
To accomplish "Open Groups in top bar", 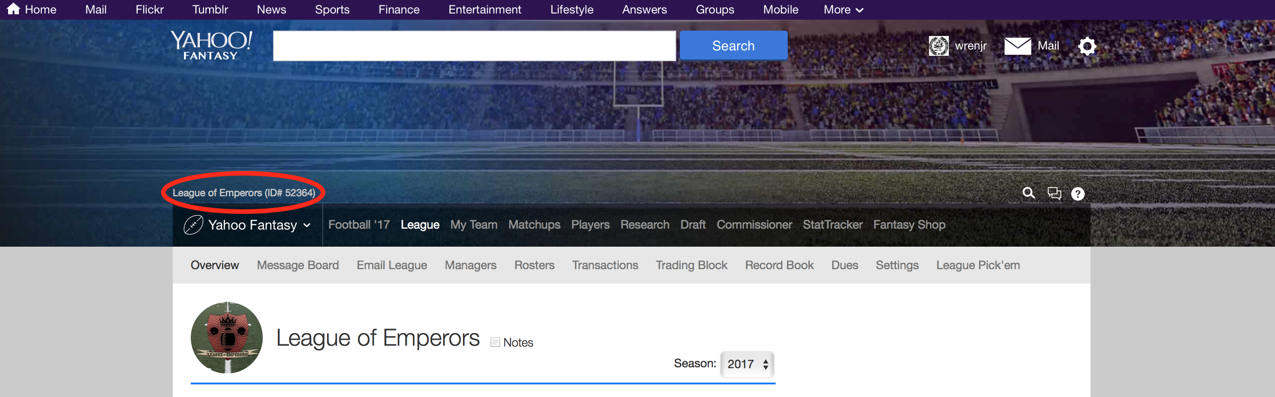I will pyautogui.click(x=715, y=9).
